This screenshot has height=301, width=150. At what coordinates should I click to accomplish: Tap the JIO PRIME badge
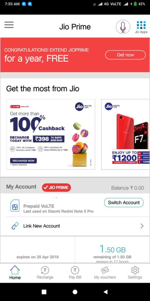[57, 188]
